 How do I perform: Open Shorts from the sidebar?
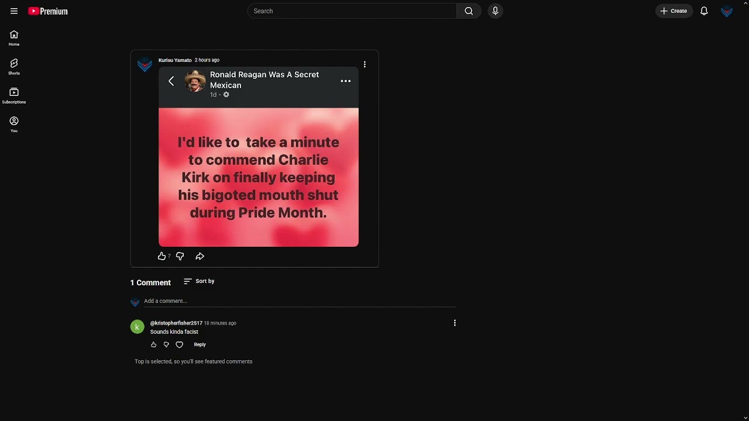[x=14, y=67]
